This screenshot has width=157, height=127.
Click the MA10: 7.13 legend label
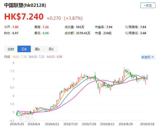37,57
